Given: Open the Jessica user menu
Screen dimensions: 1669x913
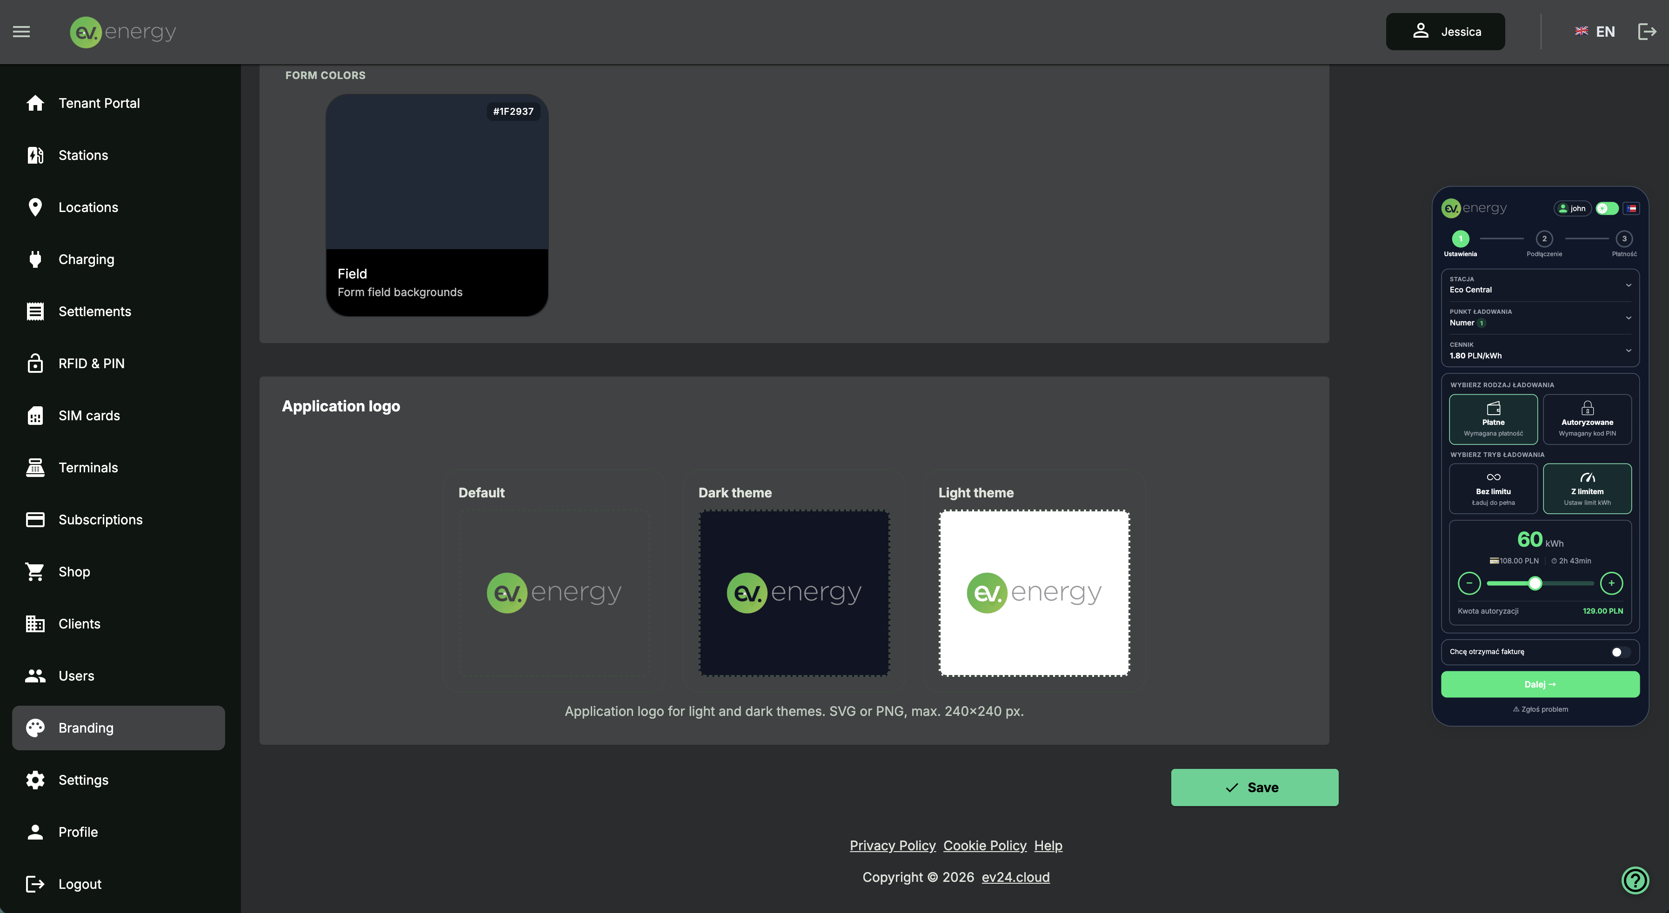Looking at the screenshot, I should coord(1445,32).
